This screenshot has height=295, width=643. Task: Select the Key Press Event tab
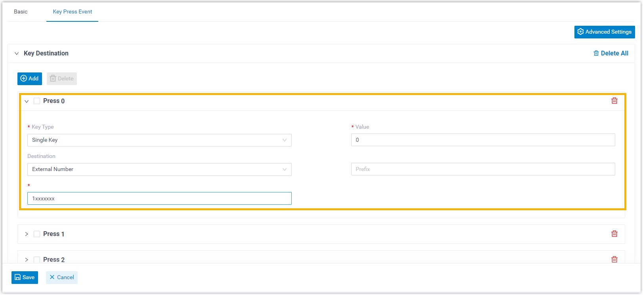tap(73, 12)
